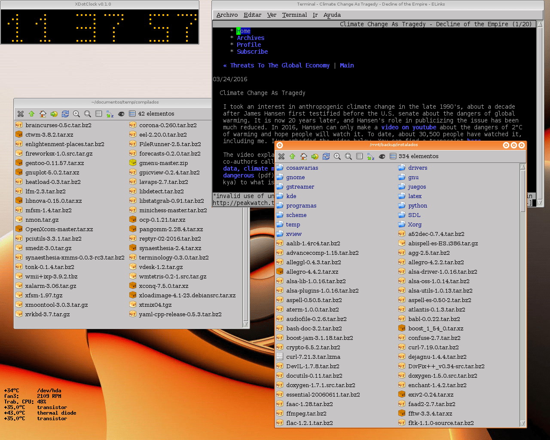Click the green arrow jump icon in instalados

(x=315, y=156)
